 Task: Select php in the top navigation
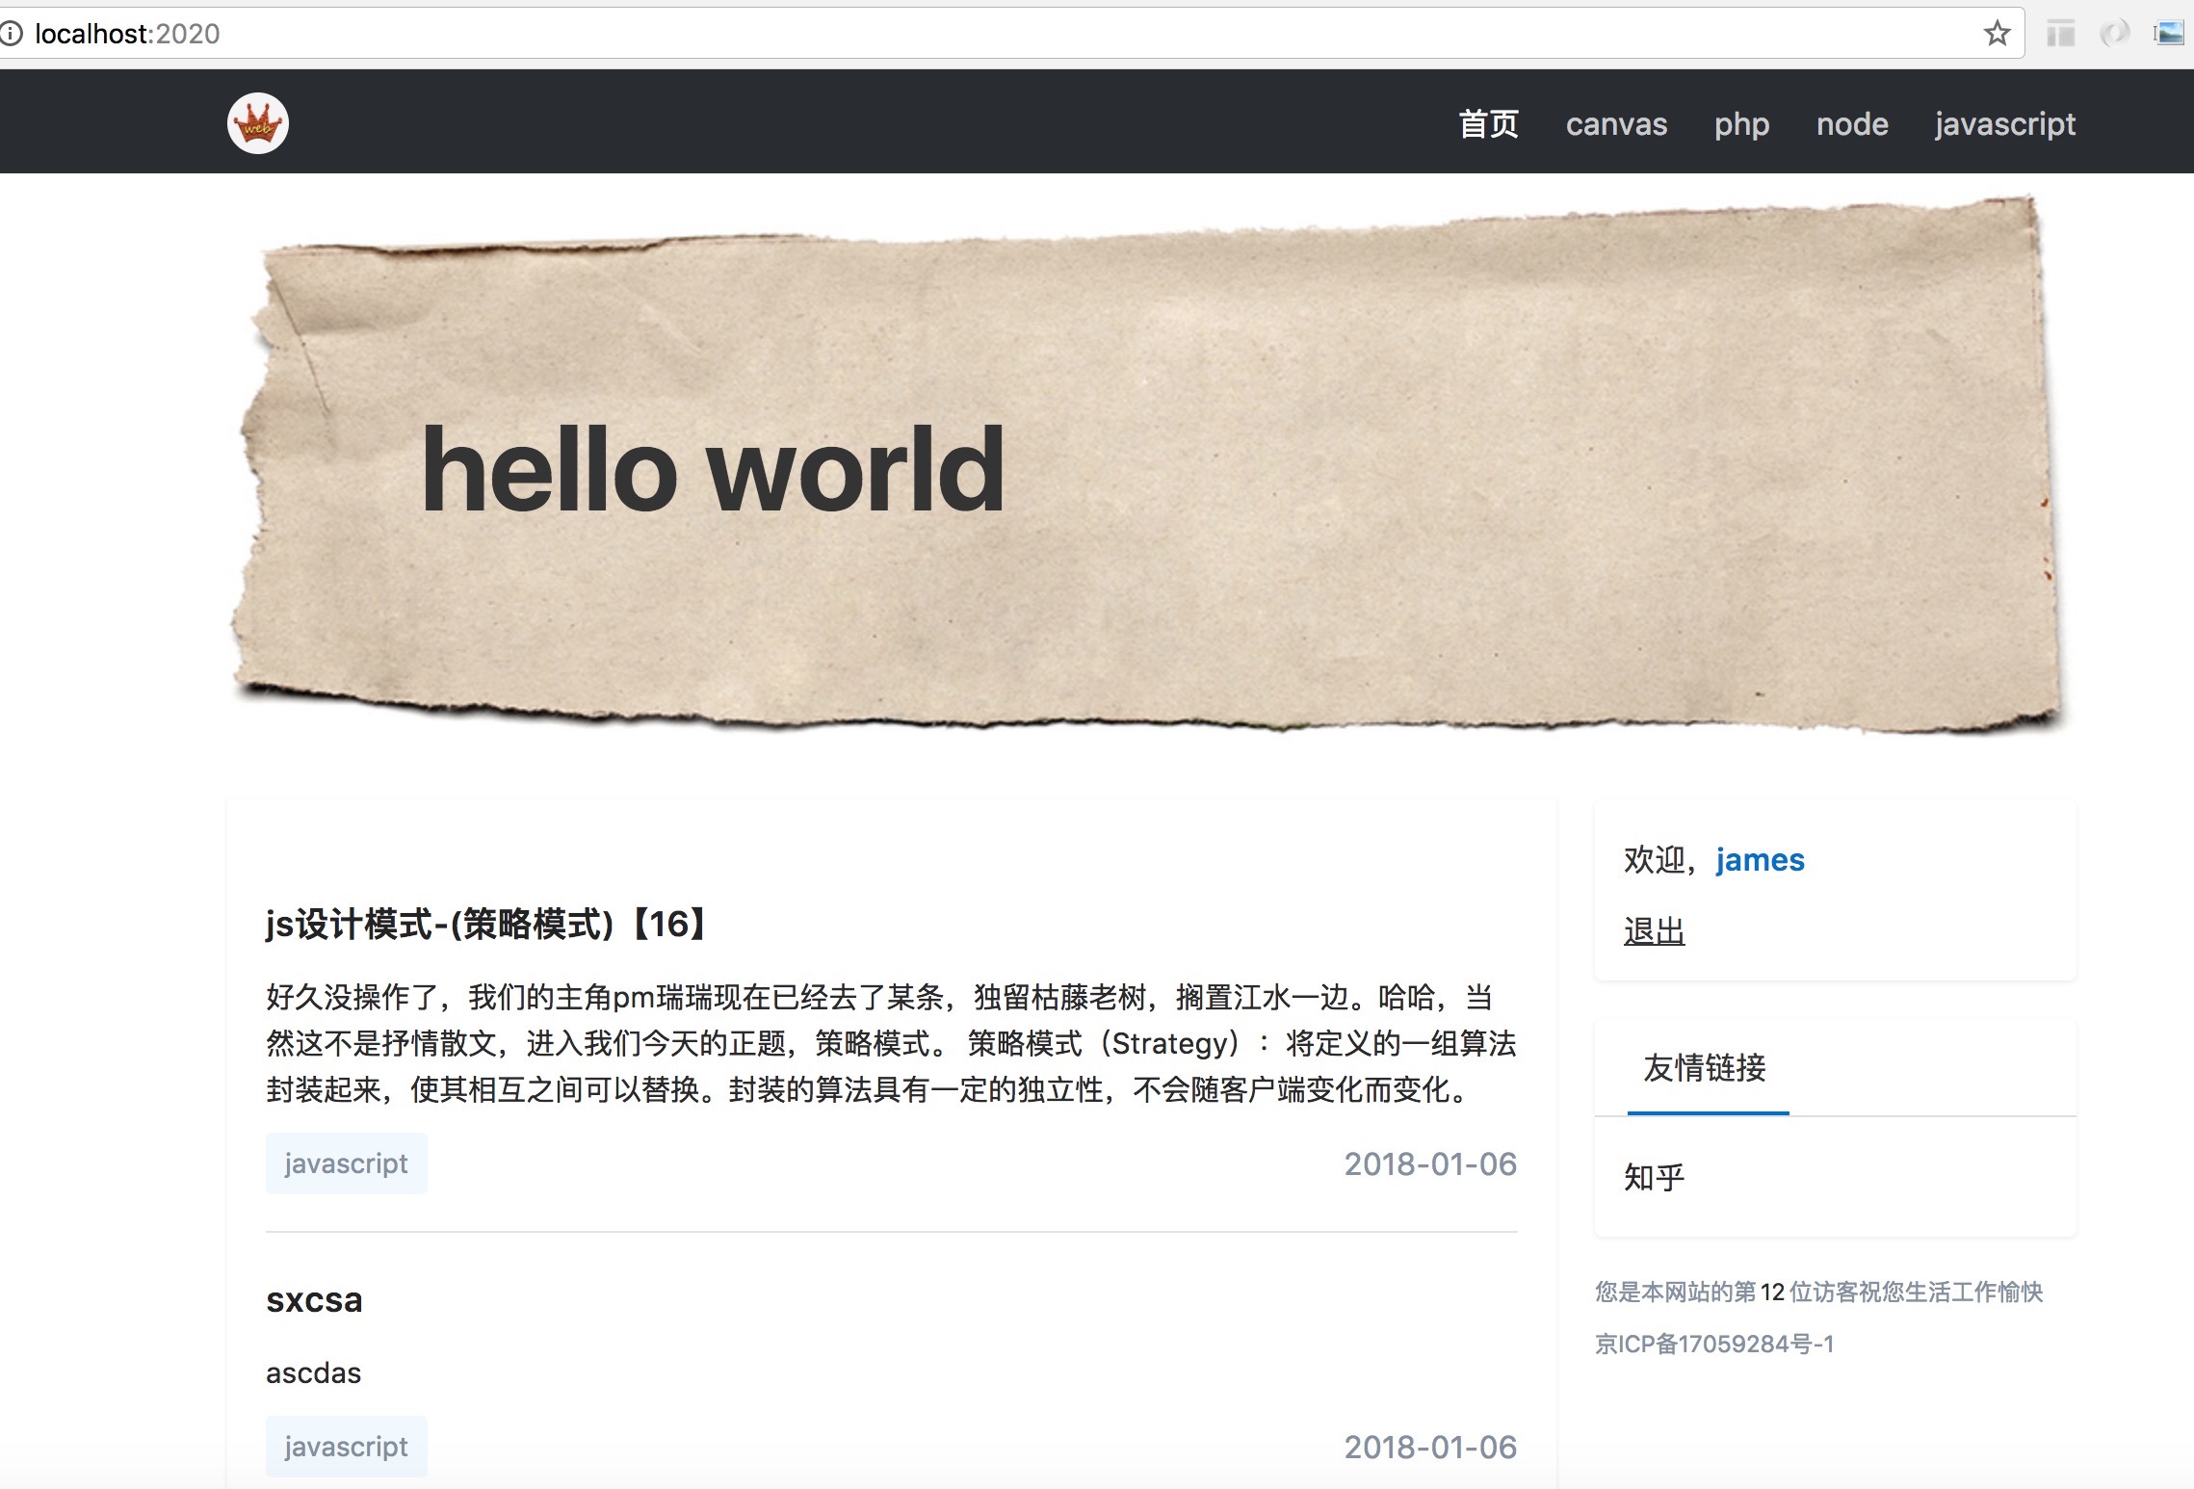(x=1741, y=124)
